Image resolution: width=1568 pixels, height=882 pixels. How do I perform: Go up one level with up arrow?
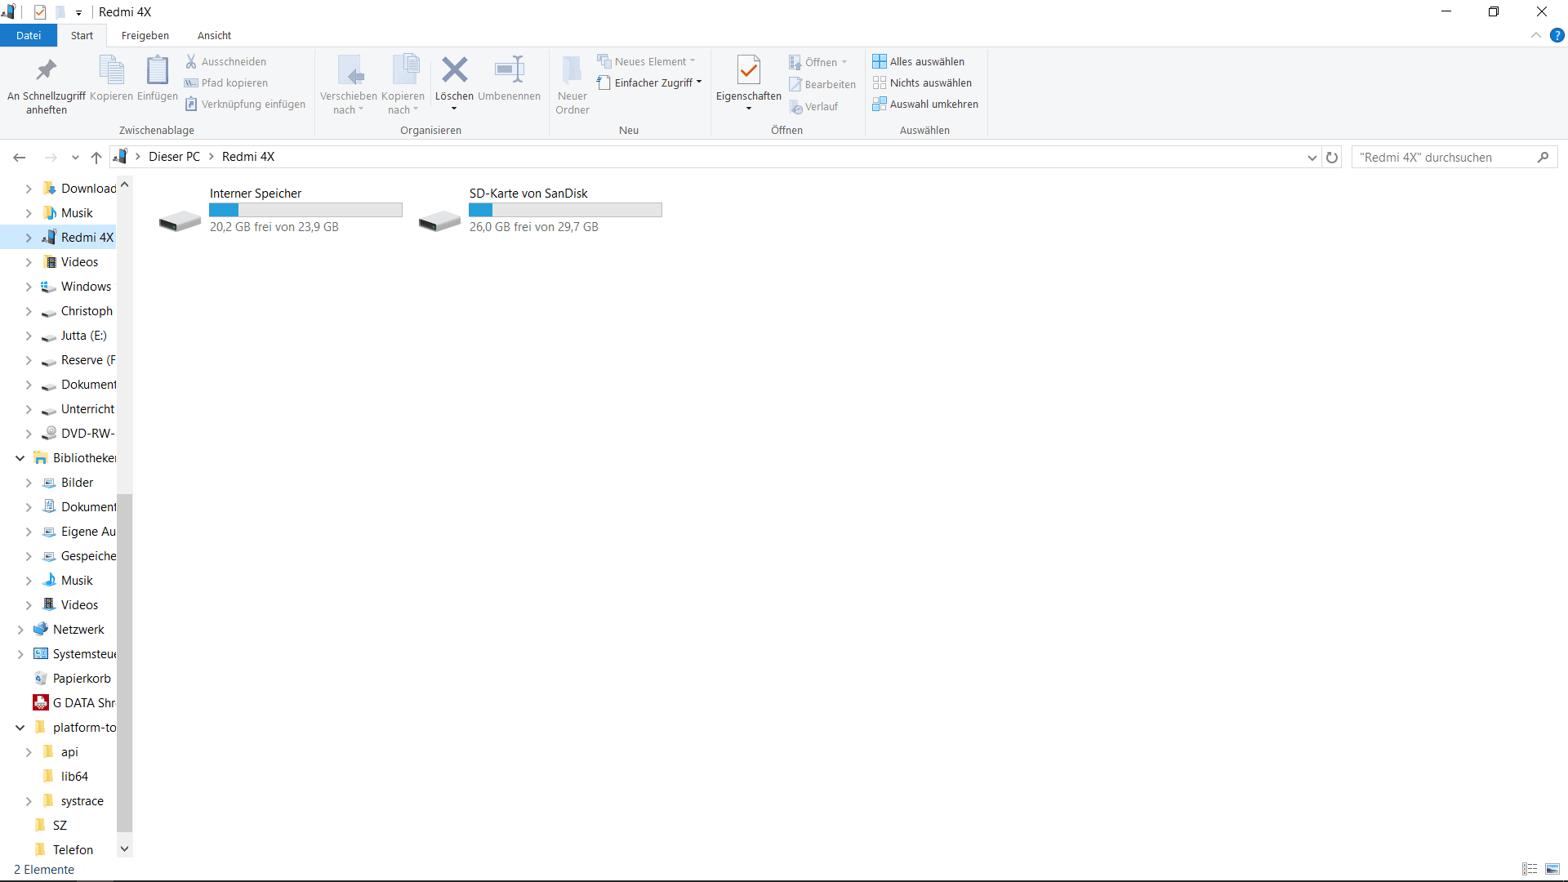point(96,157)
